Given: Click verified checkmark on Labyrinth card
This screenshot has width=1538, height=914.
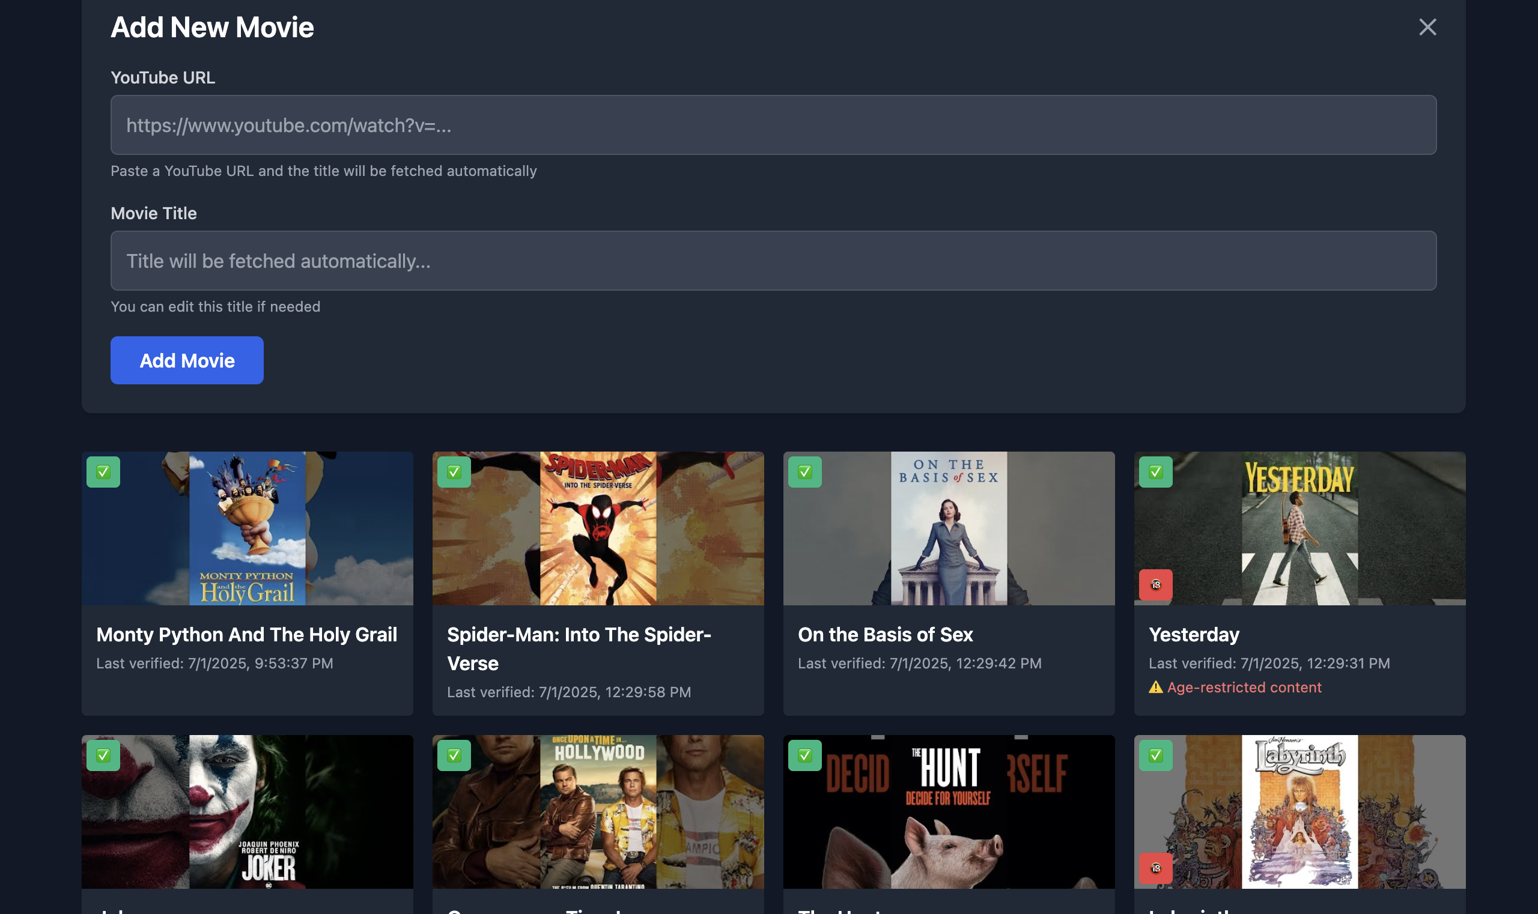Looking at the screenshot, I should [1155, 755].
